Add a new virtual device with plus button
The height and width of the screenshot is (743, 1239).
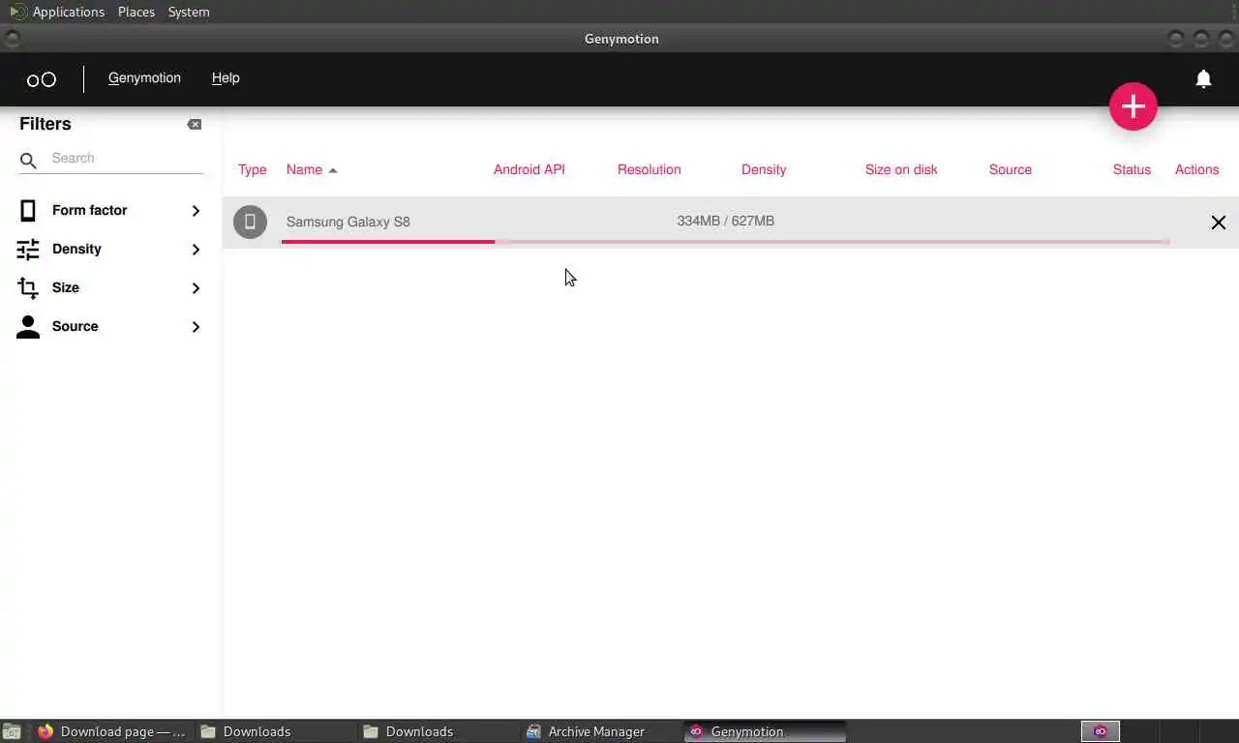pos(1133,106)
